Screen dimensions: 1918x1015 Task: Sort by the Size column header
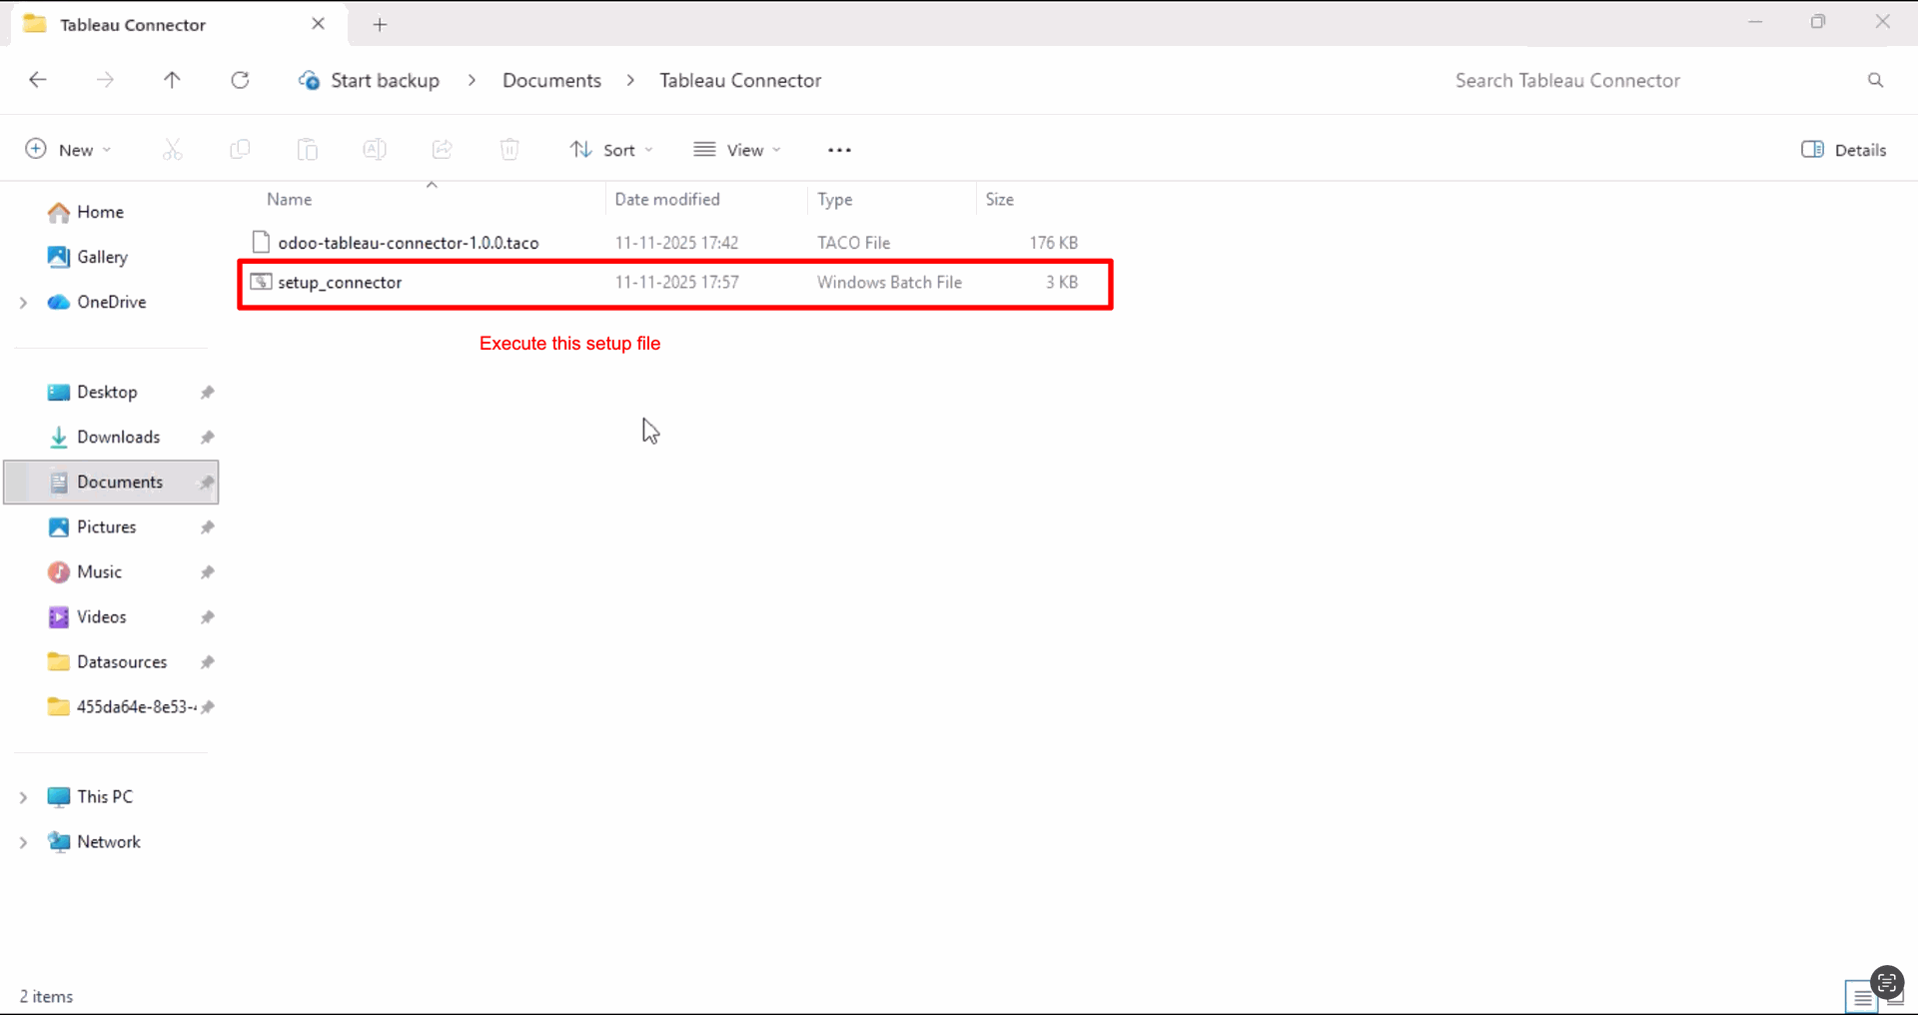click(x=999, y=200)
